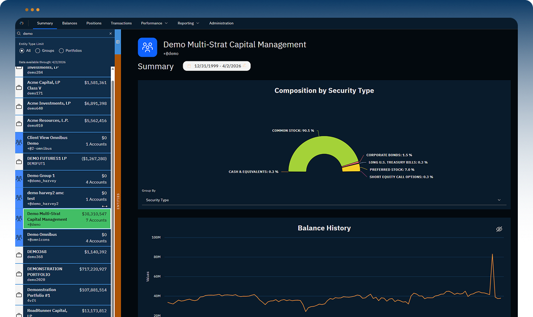Click the yellow Preferred Stock chart segment
Viewport: 533px width, 317px height.
point(351,168)
